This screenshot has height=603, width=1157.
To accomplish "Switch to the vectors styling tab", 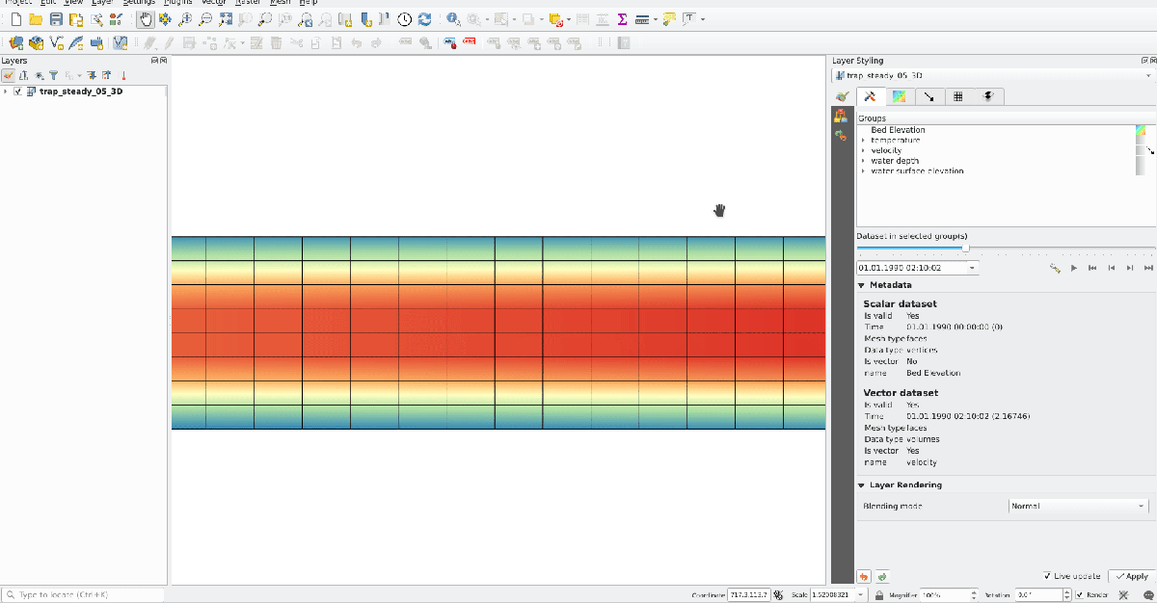I will pos(928,96).
